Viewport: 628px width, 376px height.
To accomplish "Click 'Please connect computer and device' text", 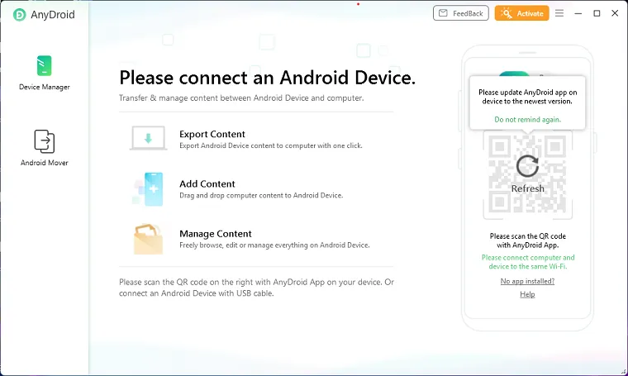I will coord(528,262).
